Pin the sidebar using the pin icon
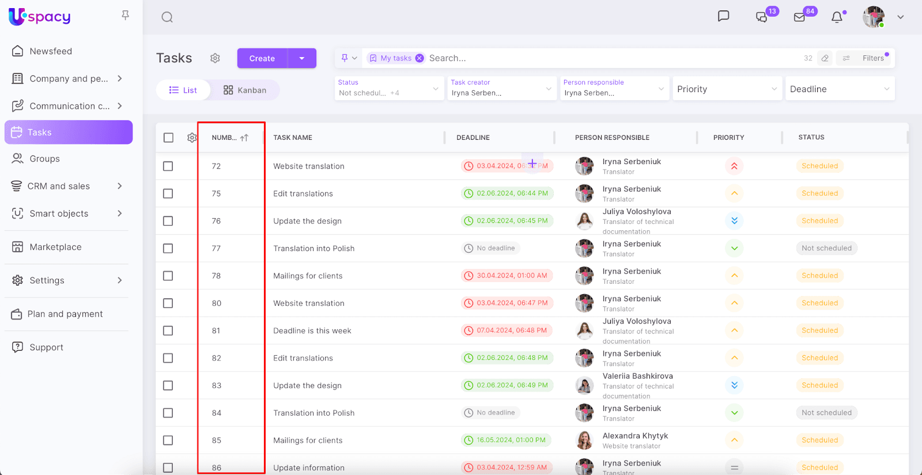 click(125, 16)
